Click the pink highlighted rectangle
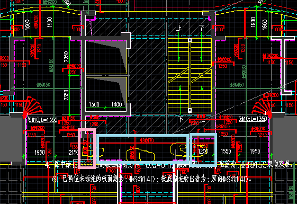The image size is (297, 204). (x=87, y=148)
